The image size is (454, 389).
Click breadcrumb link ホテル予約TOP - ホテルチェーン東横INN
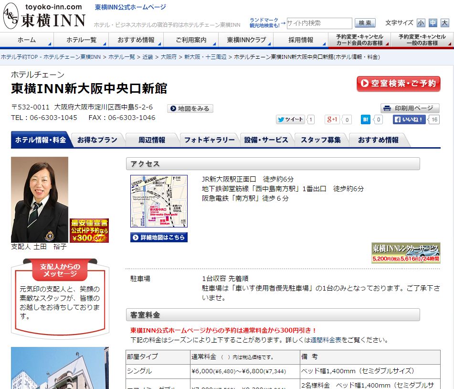coord(51,57)
